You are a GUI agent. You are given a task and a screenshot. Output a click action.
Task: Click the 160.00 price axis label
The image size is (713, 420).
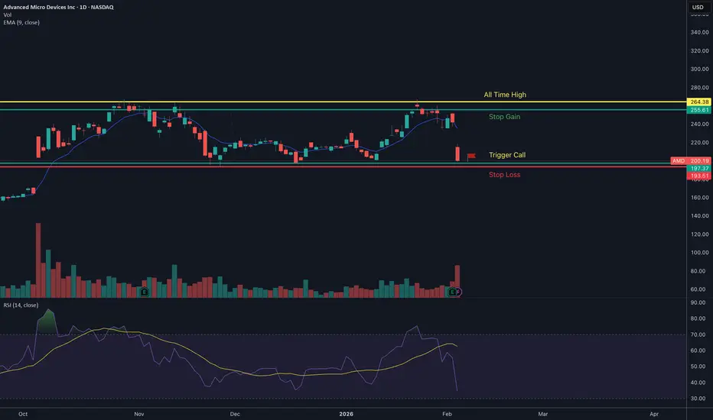tap(699, 198)
